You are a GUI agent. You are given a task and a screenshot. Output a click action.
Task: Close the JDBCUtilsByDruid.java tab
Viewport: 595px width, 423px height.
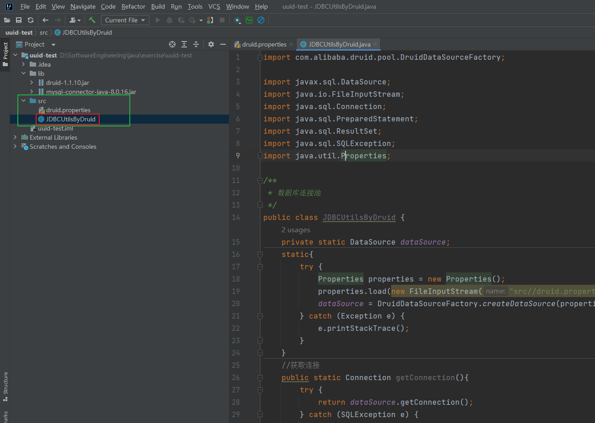tap(375, 44)
